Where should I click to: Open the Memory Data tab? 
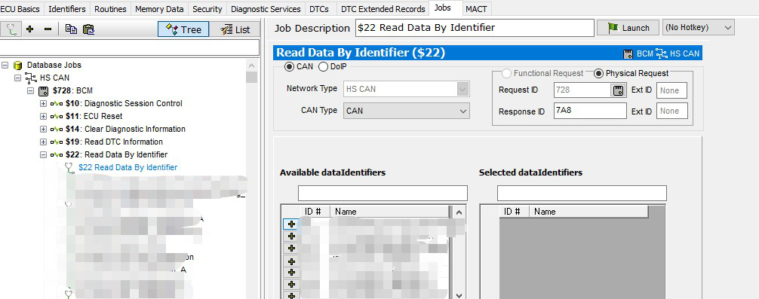pos(159,9)
